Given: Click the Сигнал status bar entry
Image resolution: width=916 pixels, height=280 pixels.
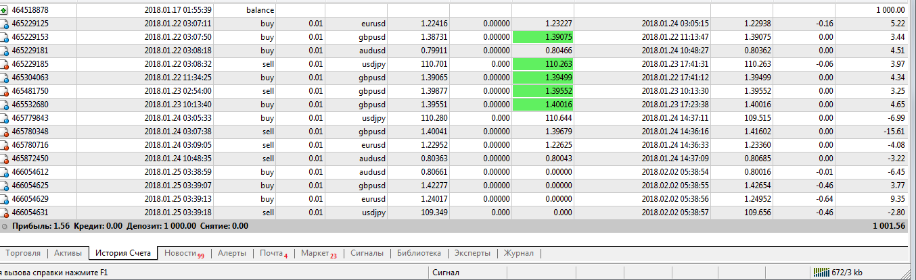Looking at the screenshot, I should [x=446, y=273].
